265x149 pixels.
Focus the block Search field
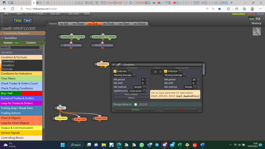25,47
